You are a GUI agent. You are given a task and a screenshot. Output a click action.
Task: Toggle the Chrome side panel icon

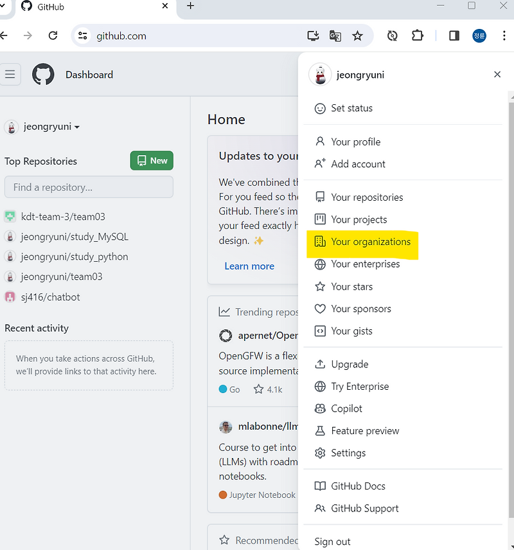pyautogui.click(x=454, y=36)
